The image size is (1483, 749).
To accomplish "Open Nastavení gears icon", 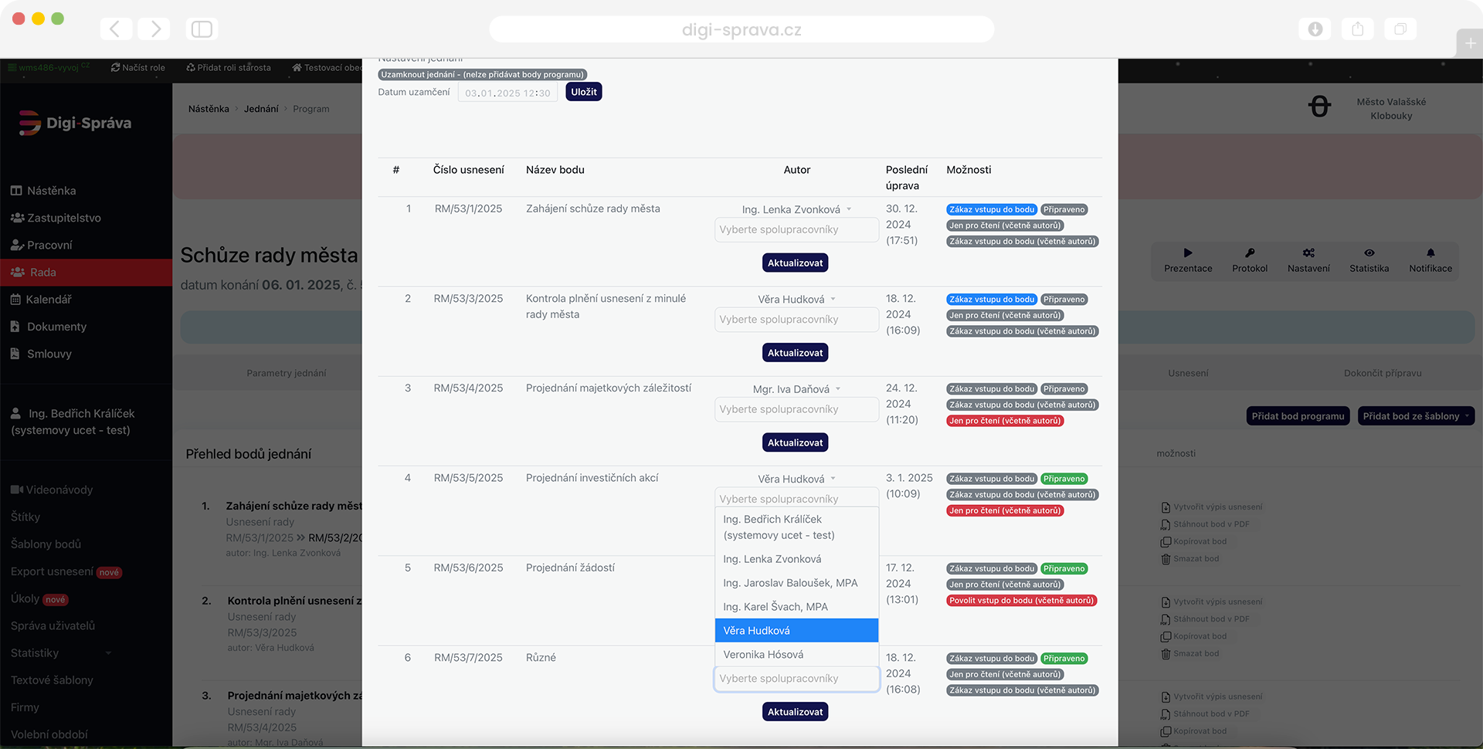I will coord(1308,253).
